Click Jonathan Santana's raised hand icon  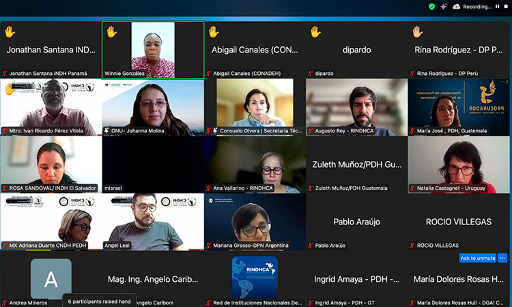(10, 31)
